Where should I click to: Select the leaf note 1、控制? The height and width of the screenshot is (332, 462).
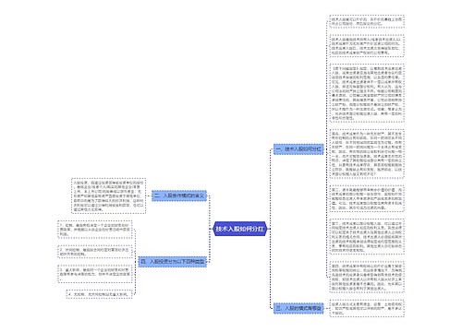95,230
